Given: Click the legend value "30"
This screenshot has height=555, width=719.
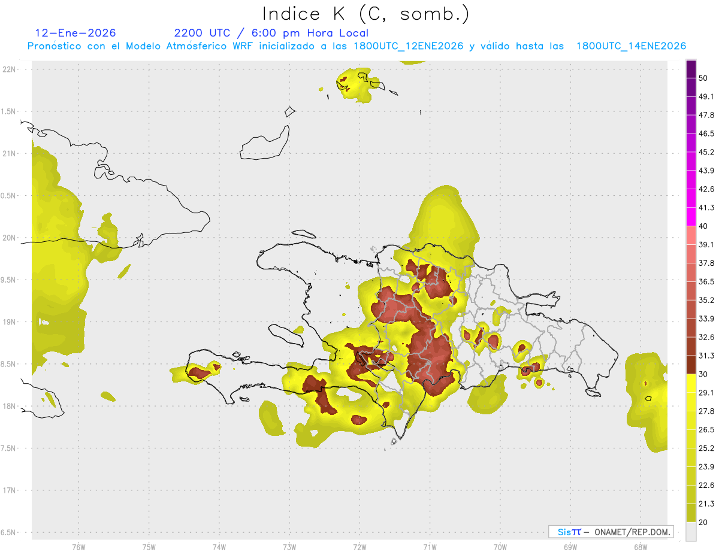Looking at the screenshot, I should 704,374.
